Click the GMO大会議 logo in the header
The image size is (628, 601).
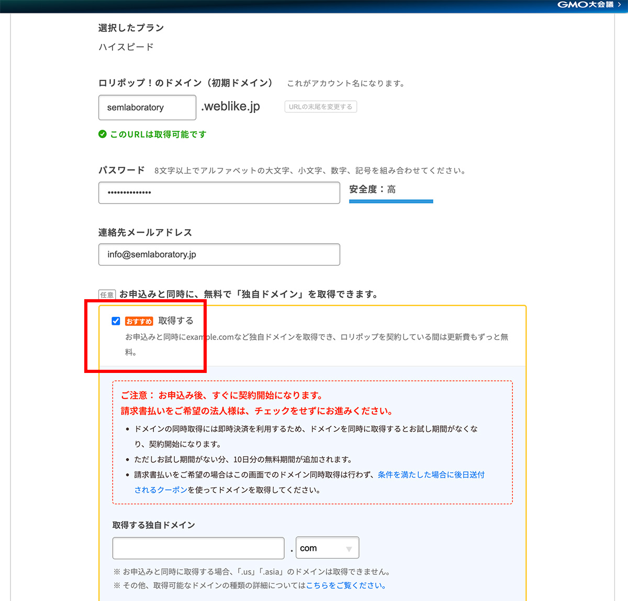pyautogui.click(x=582, y=5)
